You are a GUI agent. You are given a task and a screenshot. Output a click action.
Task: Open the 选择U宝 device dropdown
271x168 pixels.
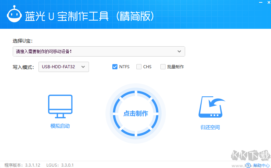tap(99, 51)
